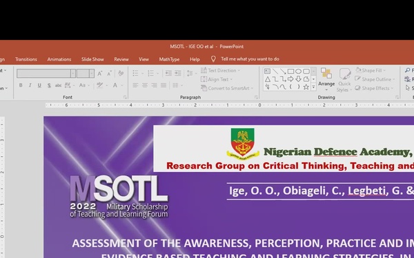Select Triangle shape in gallery
Viewport: 414px width, 258px height.
coord(268,79)
